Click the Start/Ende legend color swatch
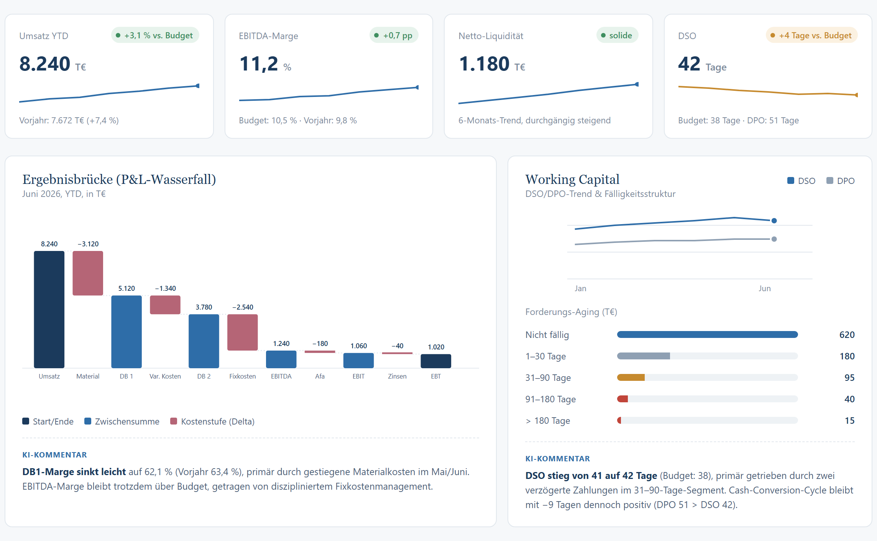The image size is (877, 541). (x=26, y=421)
